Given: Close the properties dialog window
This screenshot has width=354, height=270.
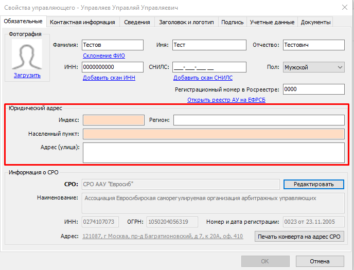Looking at the screenshot, I should click(x=344, y=7).
